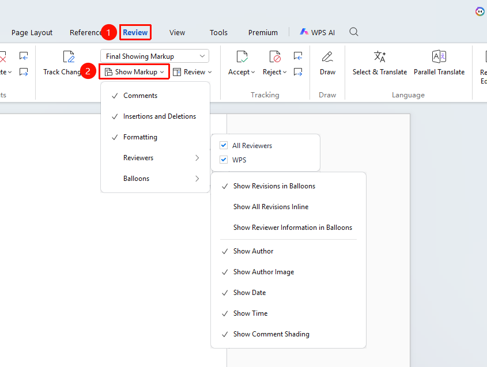The width and height of the screenshot is (487, 367).
Task: Toggle Insertions and Deletions markup
Action: click(155, 116)
